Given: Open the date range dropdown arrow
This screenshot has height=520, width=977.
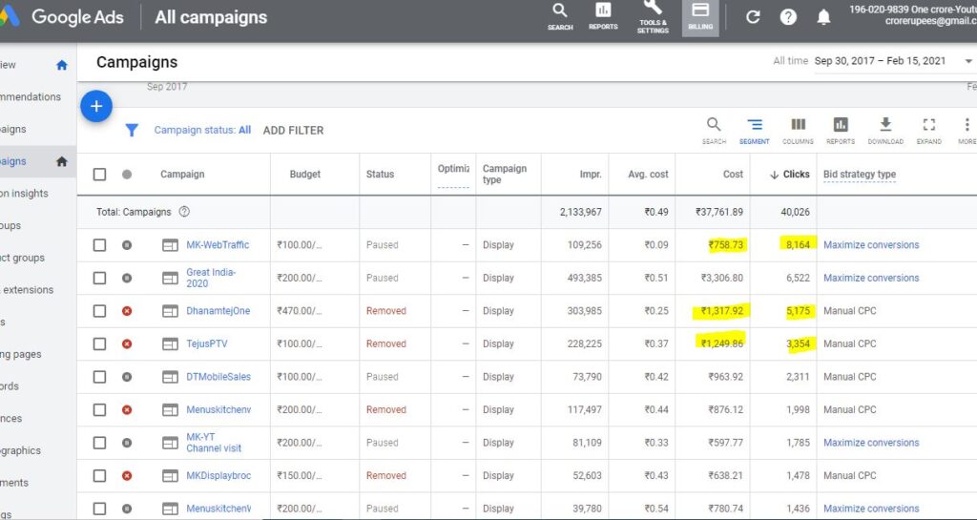Looking at the screenshot, I should [x=968, y=61].
